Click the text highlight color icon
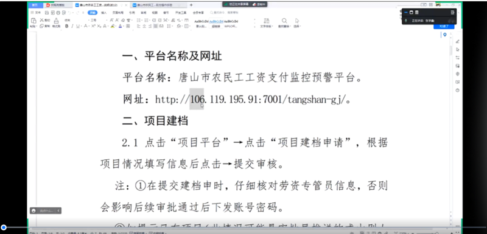 (x=113, y=26)
